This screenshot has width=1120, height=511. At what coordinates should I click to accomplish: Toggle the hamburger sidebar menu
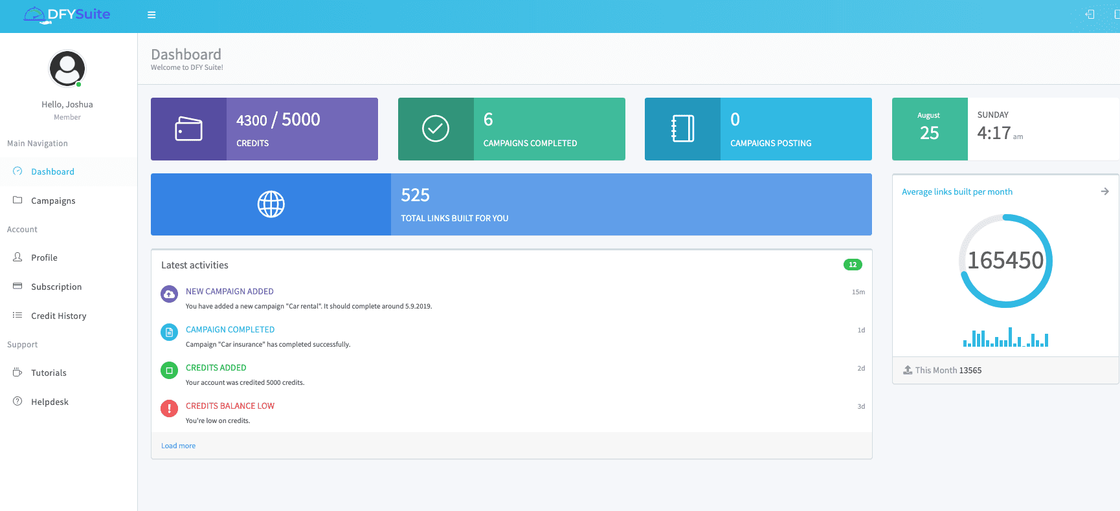tap(151, 15)
